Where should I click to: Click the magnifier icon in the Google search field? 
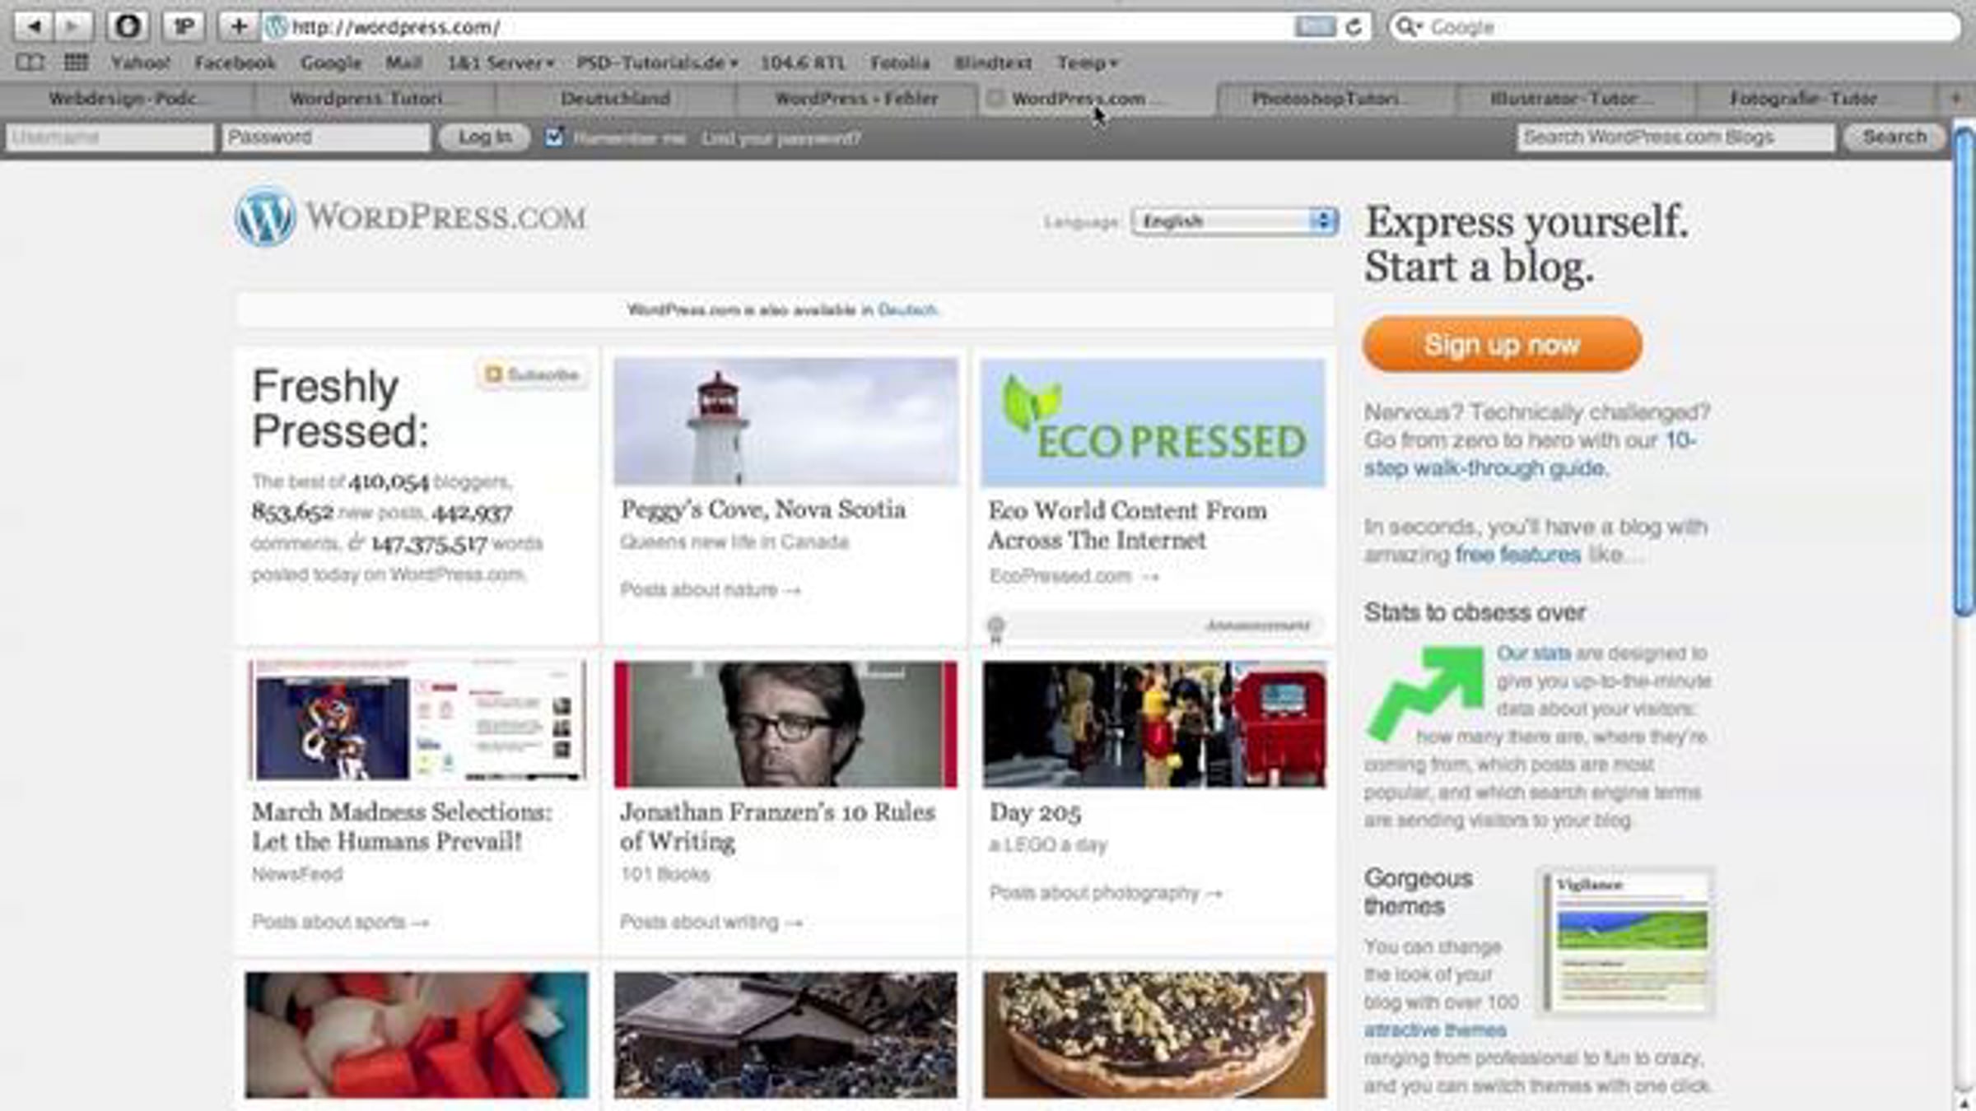1405,27
